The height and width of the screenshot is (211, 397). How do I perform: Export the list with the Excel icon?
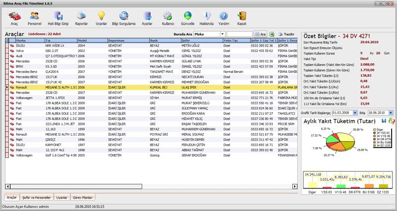pos(272,34)
